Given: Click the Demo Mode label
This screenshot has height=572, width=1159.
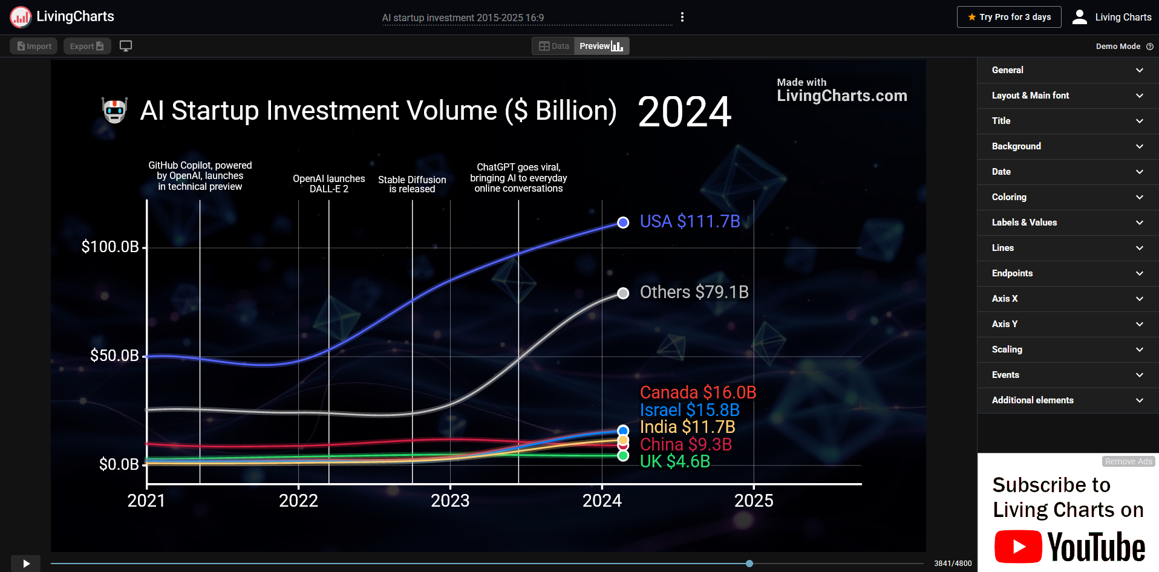Looking at the screenshot, I should (x=1118, y=47).
